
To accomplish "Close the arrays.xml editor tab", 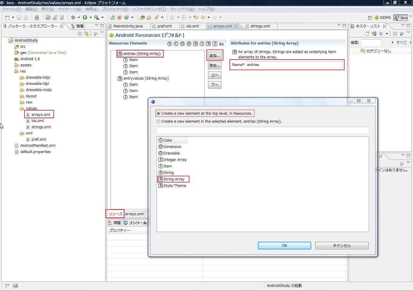I will [x=236, y=26].
